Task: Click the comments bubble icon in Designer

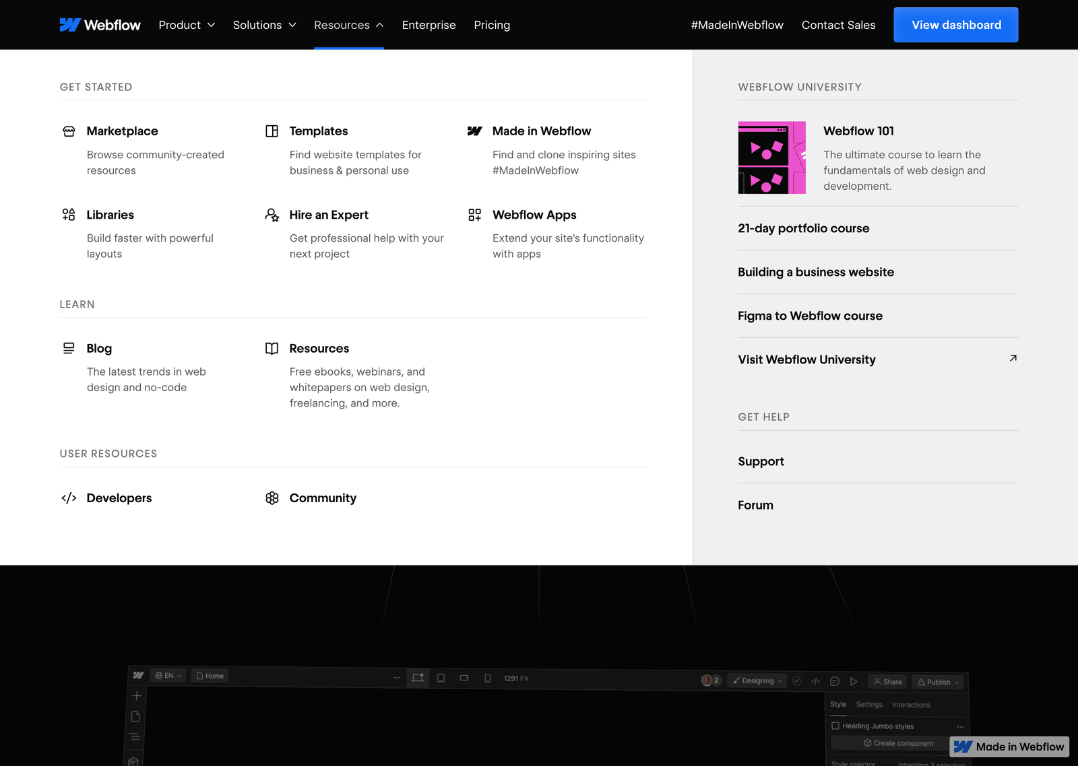Action: coord(834,681)
